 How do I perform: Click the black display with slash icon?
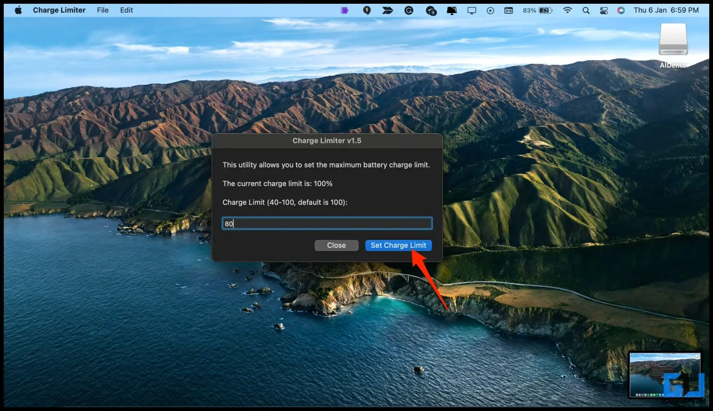point(452,10)
